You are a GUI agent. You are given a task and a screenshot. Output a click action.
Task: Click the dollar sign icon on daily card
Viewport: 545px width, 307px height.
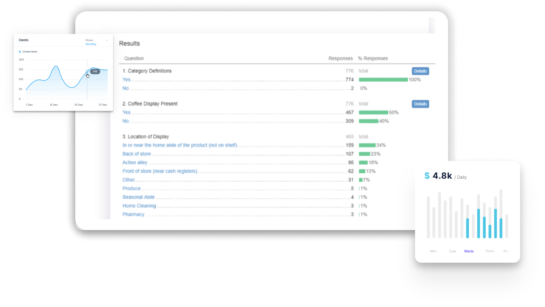[x=427, y=176]
